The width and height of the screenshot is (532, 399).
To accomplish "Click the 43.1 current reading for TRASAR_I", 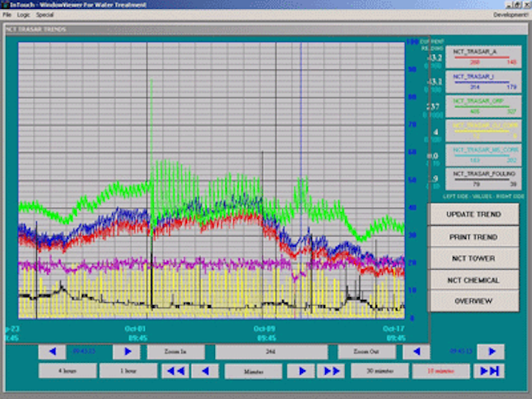I will point(434,82).
